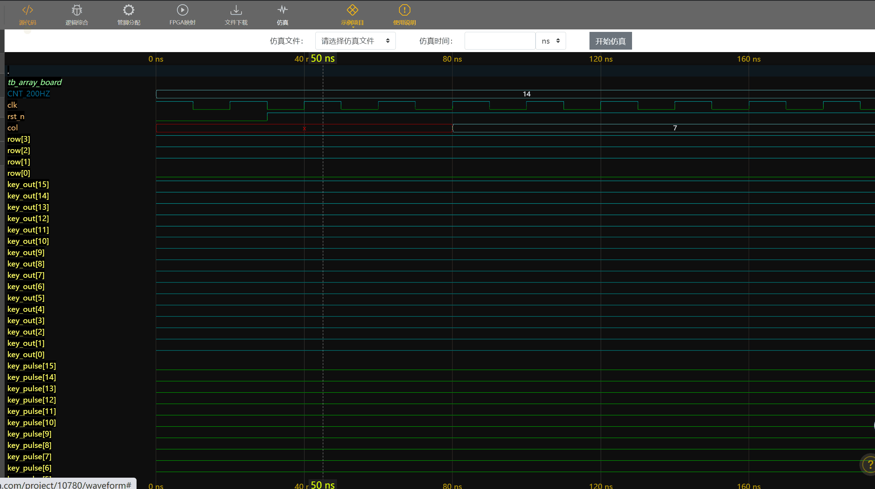Viewport: 875px width, 489px height.
Task: Open 示例项目 example projects icon
Action: coord(352,11)
